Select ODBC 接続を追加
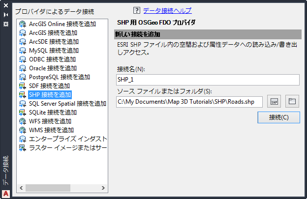 52,59
